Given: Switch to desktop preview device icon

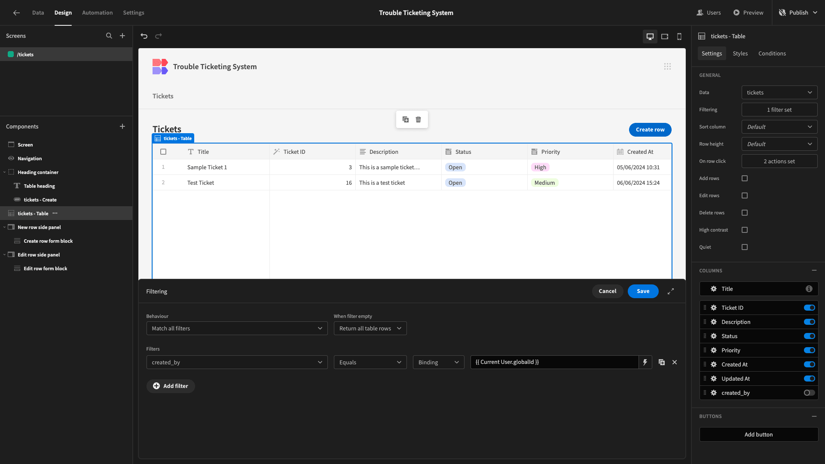Looking at the screenshot, I should pyautogui.click(x=650, y=37).
